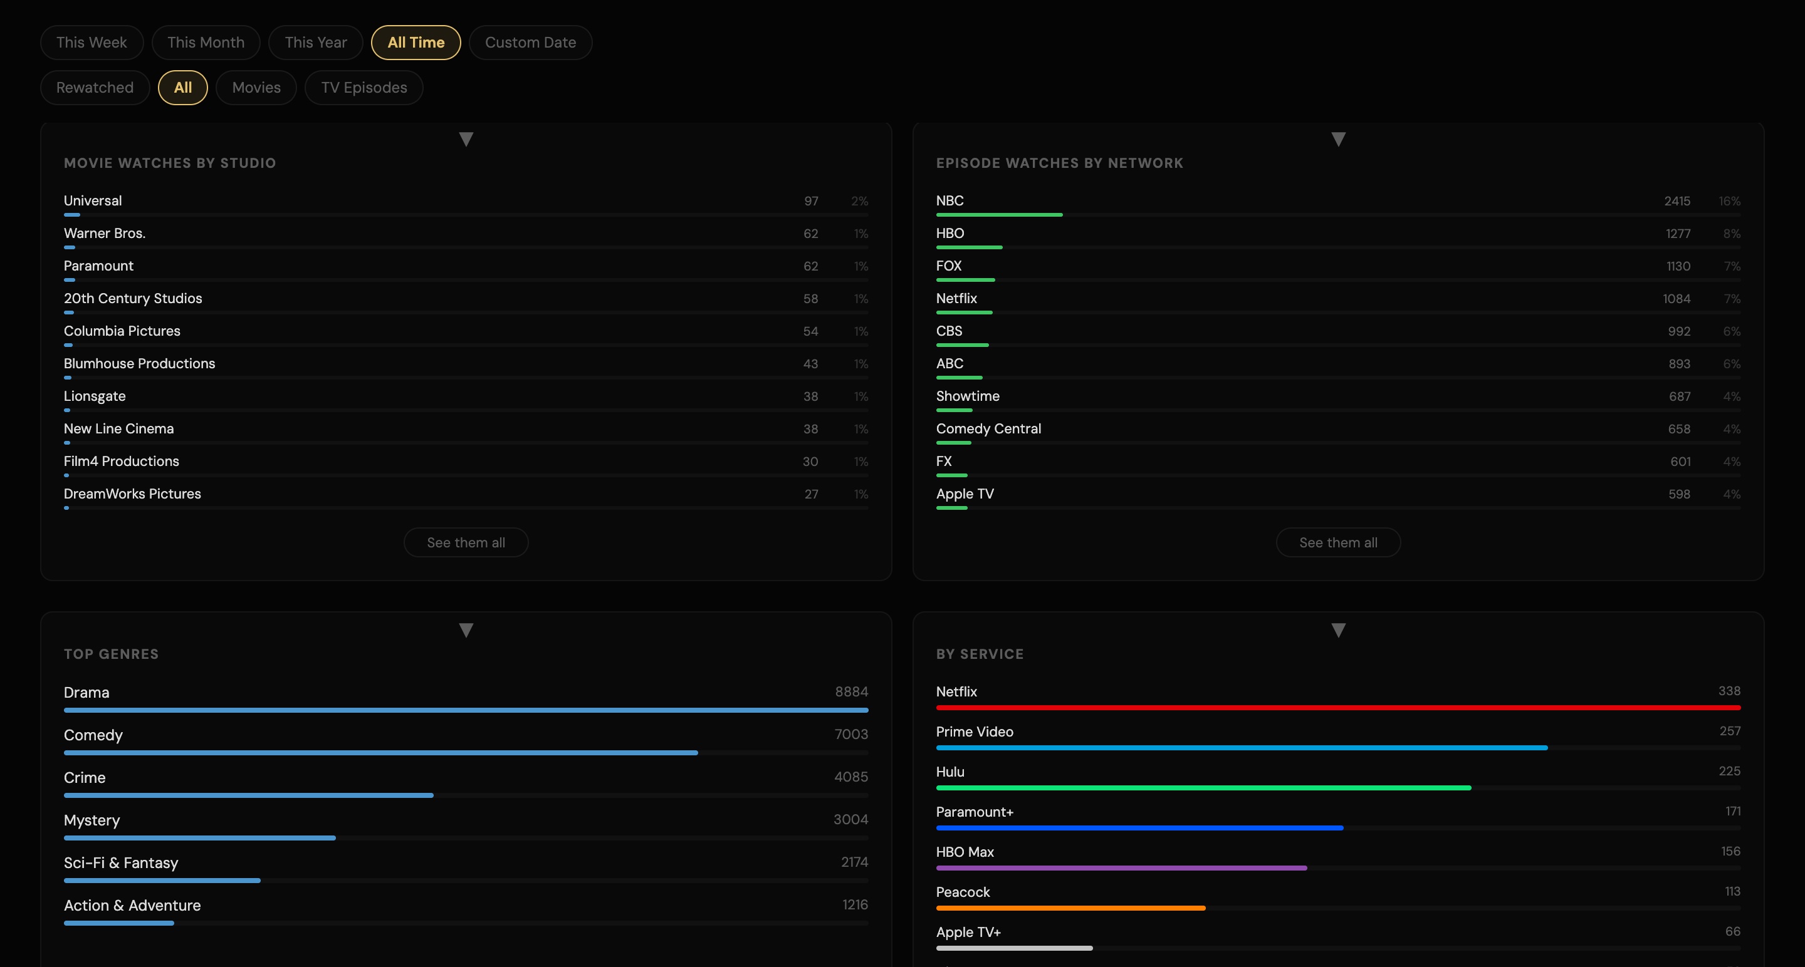This screenshot has height=967, width=1805.
Task: Click the Warner Bros. studio row
Action: click(466, 237)
